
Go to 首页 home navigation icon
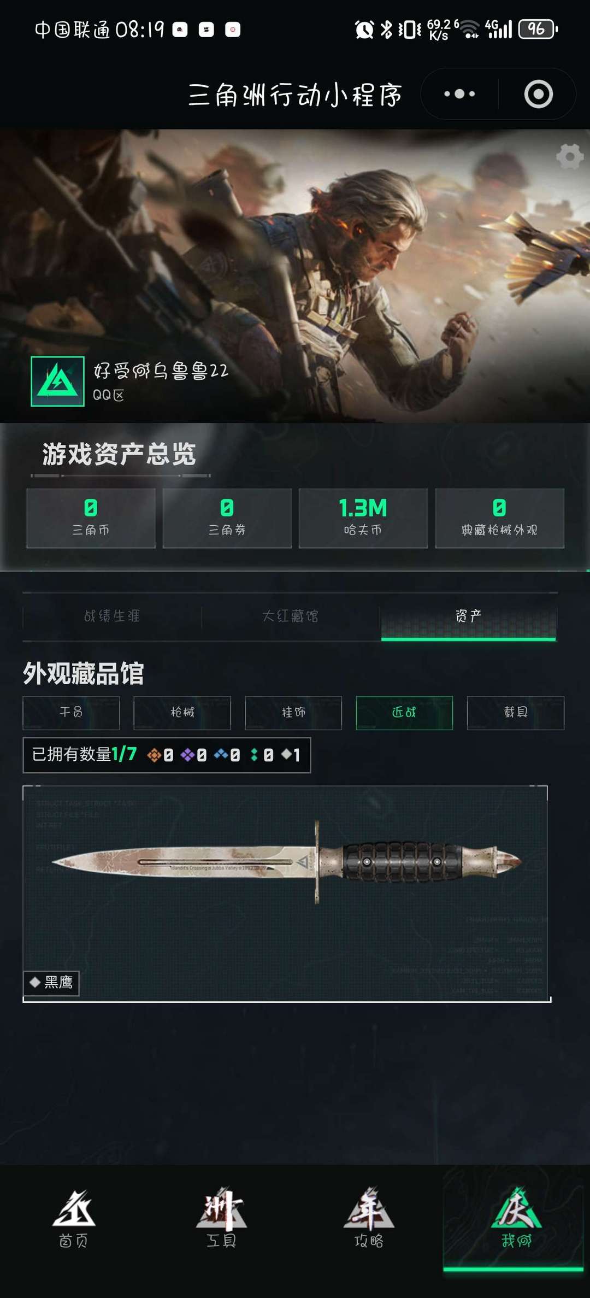(74, 1219)
